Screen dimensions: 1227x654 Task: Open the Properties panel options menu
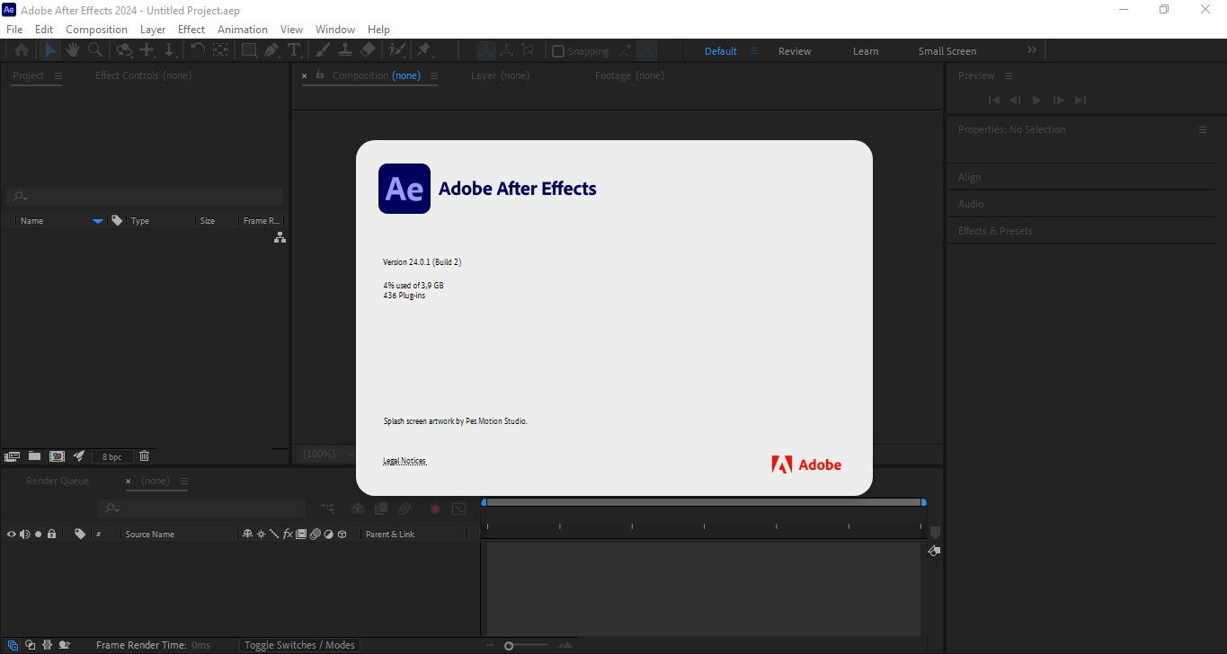pyautogui.click(x=1203, y=130)
